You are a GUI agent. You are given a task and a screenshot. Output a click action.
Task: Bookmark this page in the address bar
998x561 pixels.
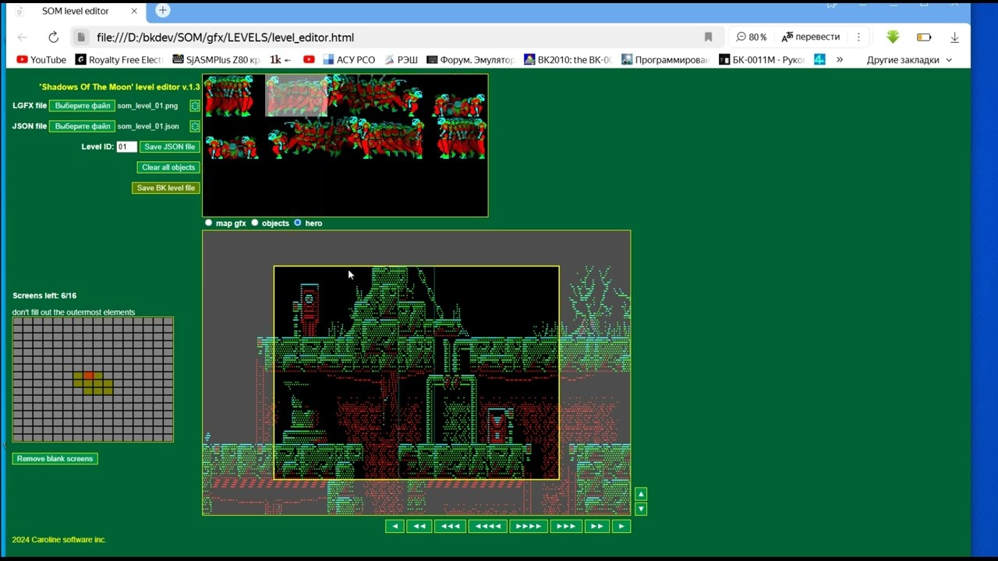tap(708, 37)
